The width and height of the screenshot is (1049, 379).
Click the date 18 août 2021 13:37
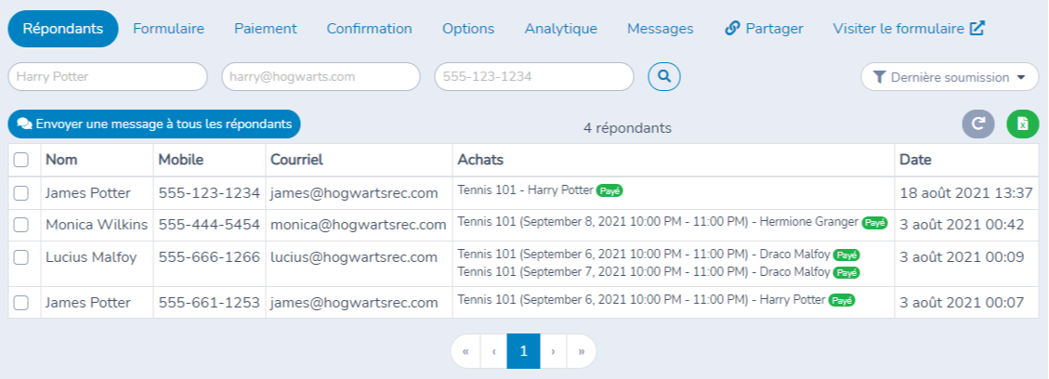(966, 193)
